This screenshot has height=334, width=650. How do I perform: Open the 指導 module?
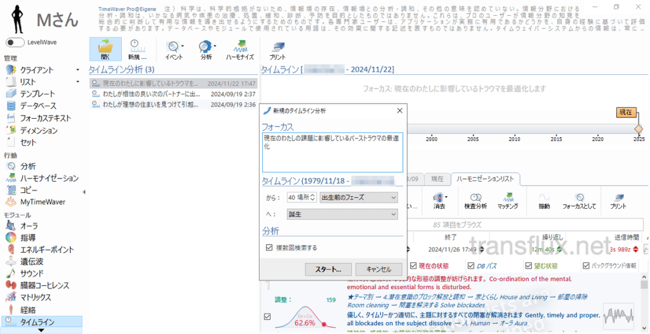click(28, 237)
